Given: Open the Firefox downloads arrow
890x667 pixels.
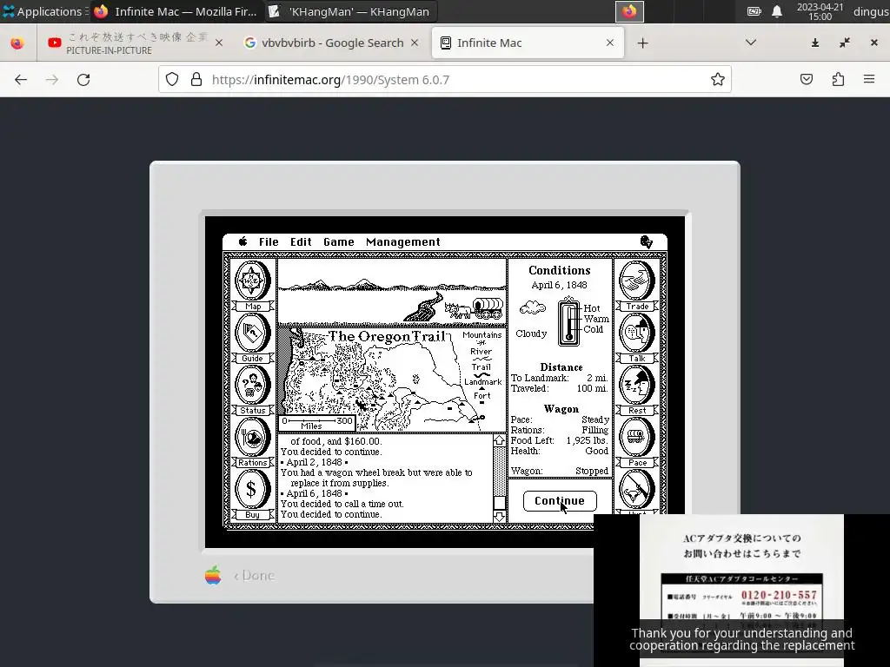Looking at the screenshot, I should coord(815,43).
